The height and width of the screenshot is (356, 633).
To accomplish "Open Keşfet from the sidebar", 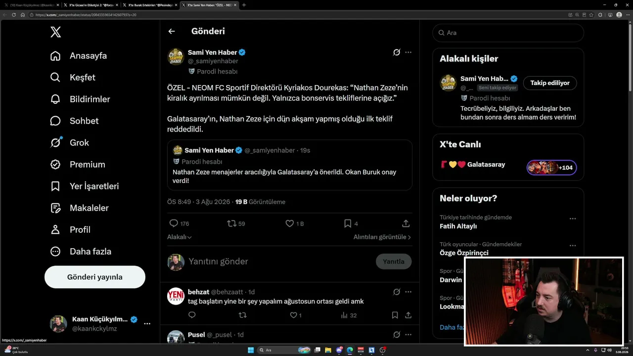I will pyautogui.click(x=73, y=78).
